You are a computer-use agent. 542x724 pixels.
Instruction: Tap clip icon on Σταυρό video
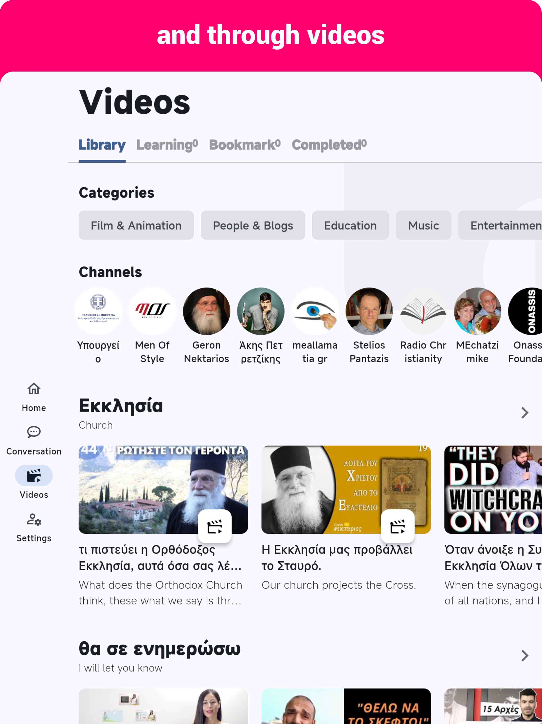pos(398,526)
